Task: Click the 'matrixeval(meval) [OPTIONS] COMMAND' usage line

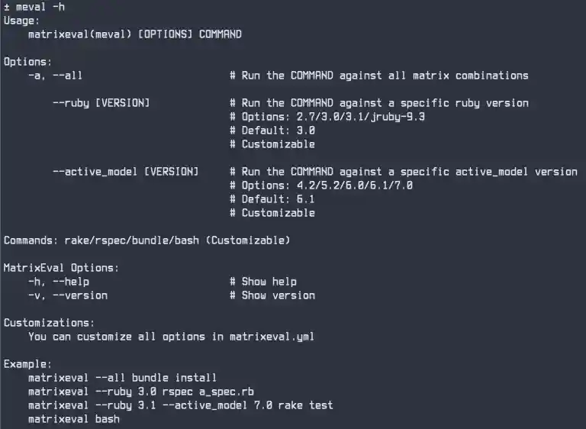Action: [x=134, y=34]
